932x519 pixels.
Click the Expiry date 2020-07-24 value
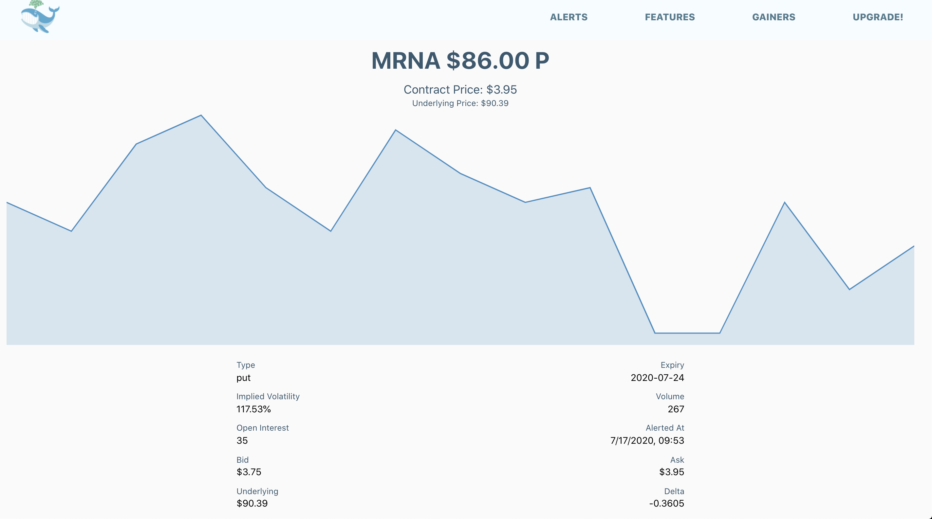coord(657,378)
